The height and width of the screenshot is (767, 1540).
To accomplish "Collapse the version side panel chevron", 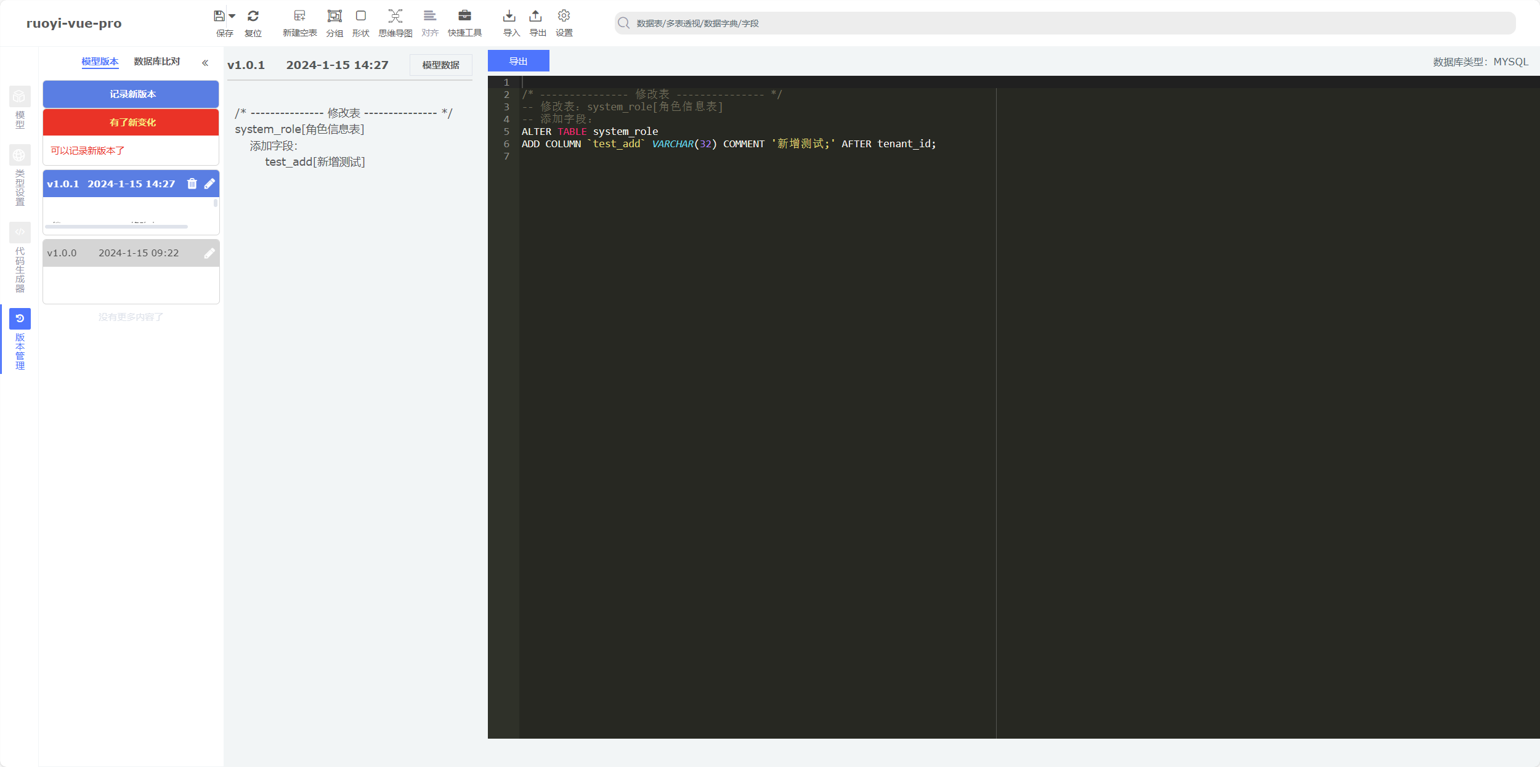I will 205,63.
